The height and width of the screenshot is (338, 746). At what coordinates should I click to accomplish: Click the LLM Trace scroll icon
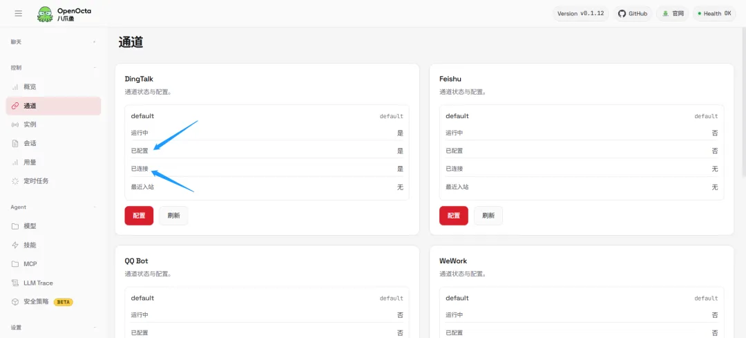(15, 283)
